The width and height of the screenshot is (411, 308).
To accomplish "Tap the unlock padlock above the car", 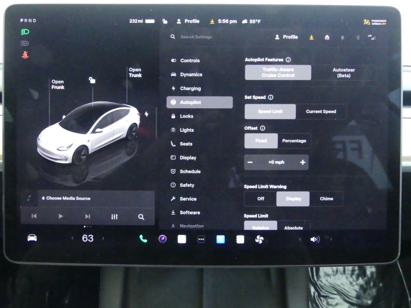I will coord(92,80).
